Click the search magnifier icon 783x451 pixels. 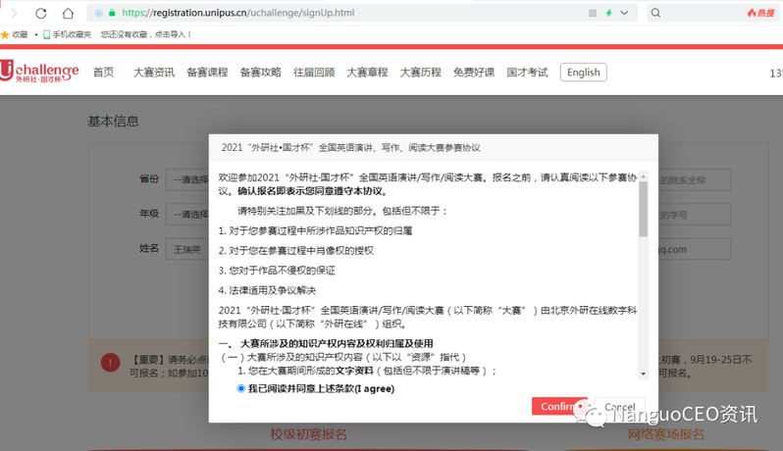point(655,13)
